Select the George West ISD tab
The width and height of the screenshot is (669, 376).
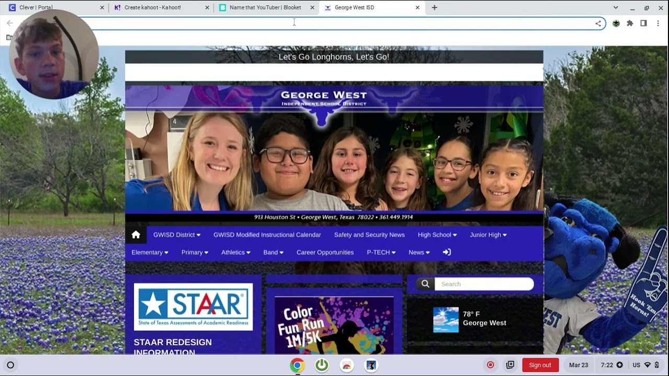click(371, 7)
